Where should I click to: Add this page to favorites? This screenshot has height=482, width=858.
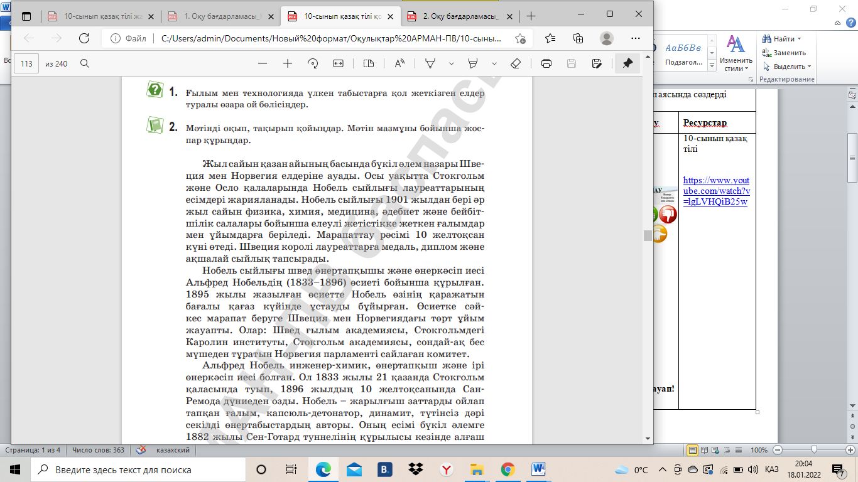pyautogui.click(x=520, y=38)
